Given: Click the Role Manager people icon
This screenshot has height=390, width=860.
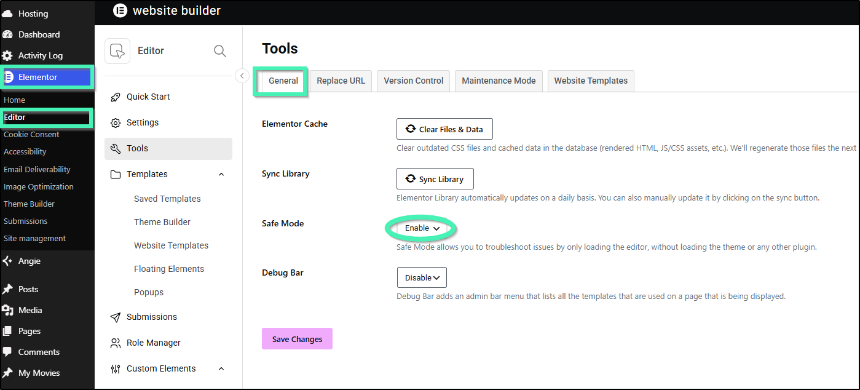Looking at the screenshot, I should 116,343.
